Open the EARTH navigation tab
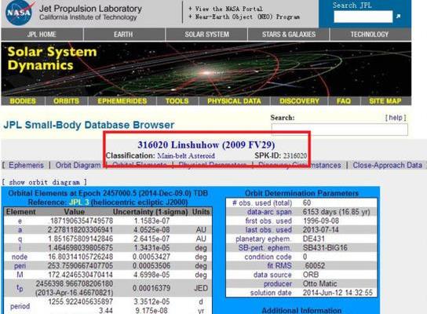The height and width of the screenshot is (314, 427). pos(123,35)
